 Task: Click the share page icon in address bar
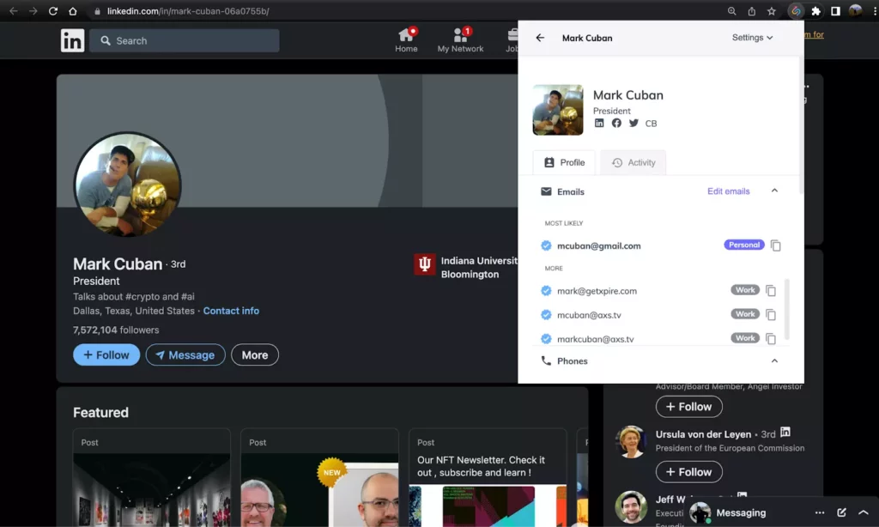coord(752,11)
